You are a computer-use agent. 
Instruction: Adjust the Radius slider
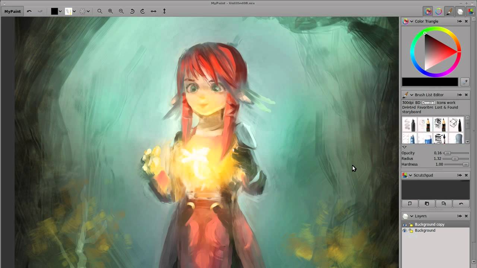(457, 159)
